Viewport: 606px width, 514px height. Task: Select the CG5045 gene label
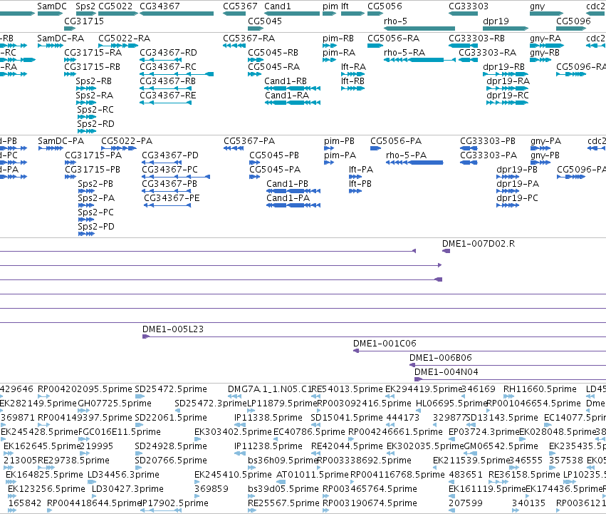click(x=265, y=21)
